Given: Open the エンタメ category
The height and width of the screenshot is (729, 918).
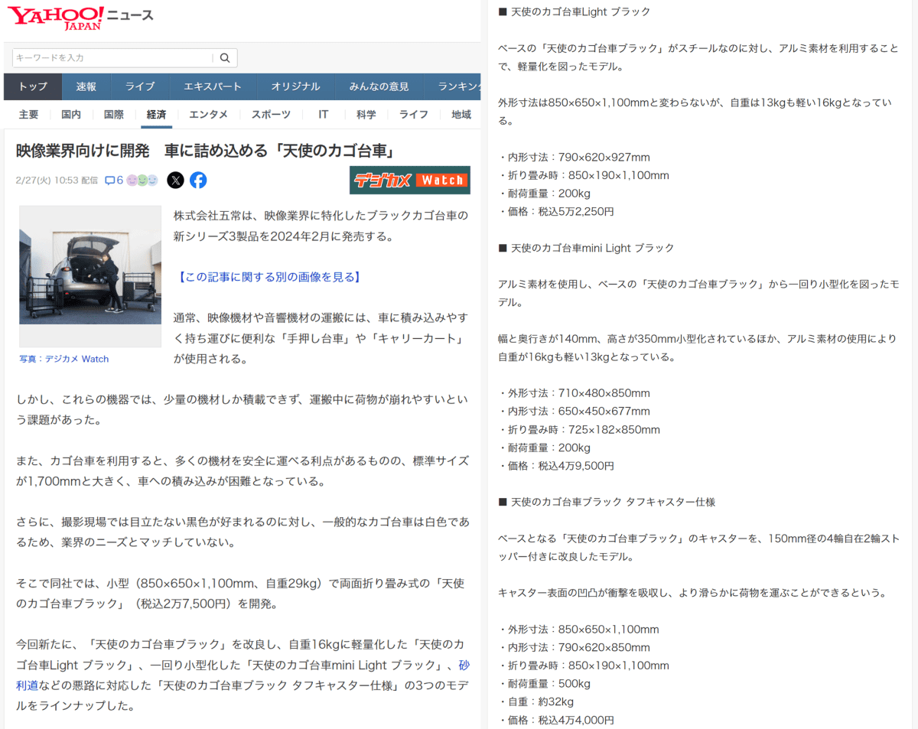Looking at the screenshot, I should pyautogui.click(x=208, y=115).
